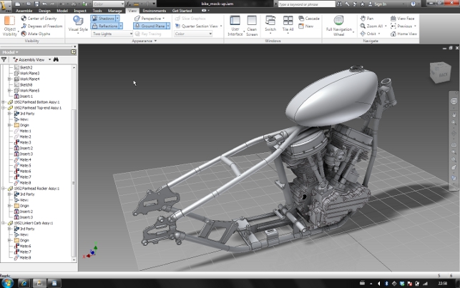Click the Object Visibility icon
This screenshot has height=288, width=460.
tap(10, 21)
